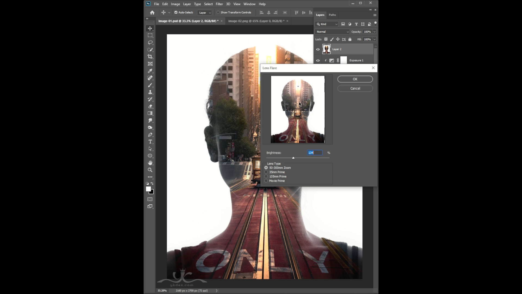The image size is (522, 294).
Task: Select the Horizontal Type tool
Action: [150, 142]
